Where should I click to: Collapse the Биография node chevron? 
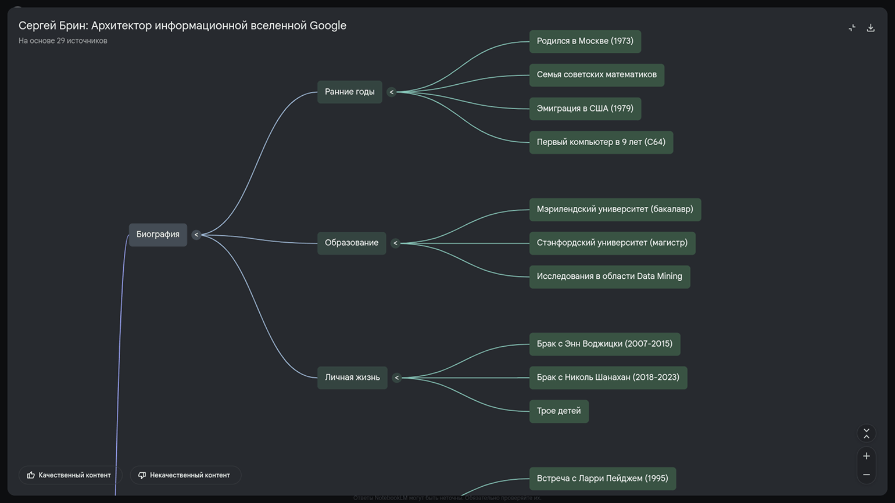(x=196, y=235)
